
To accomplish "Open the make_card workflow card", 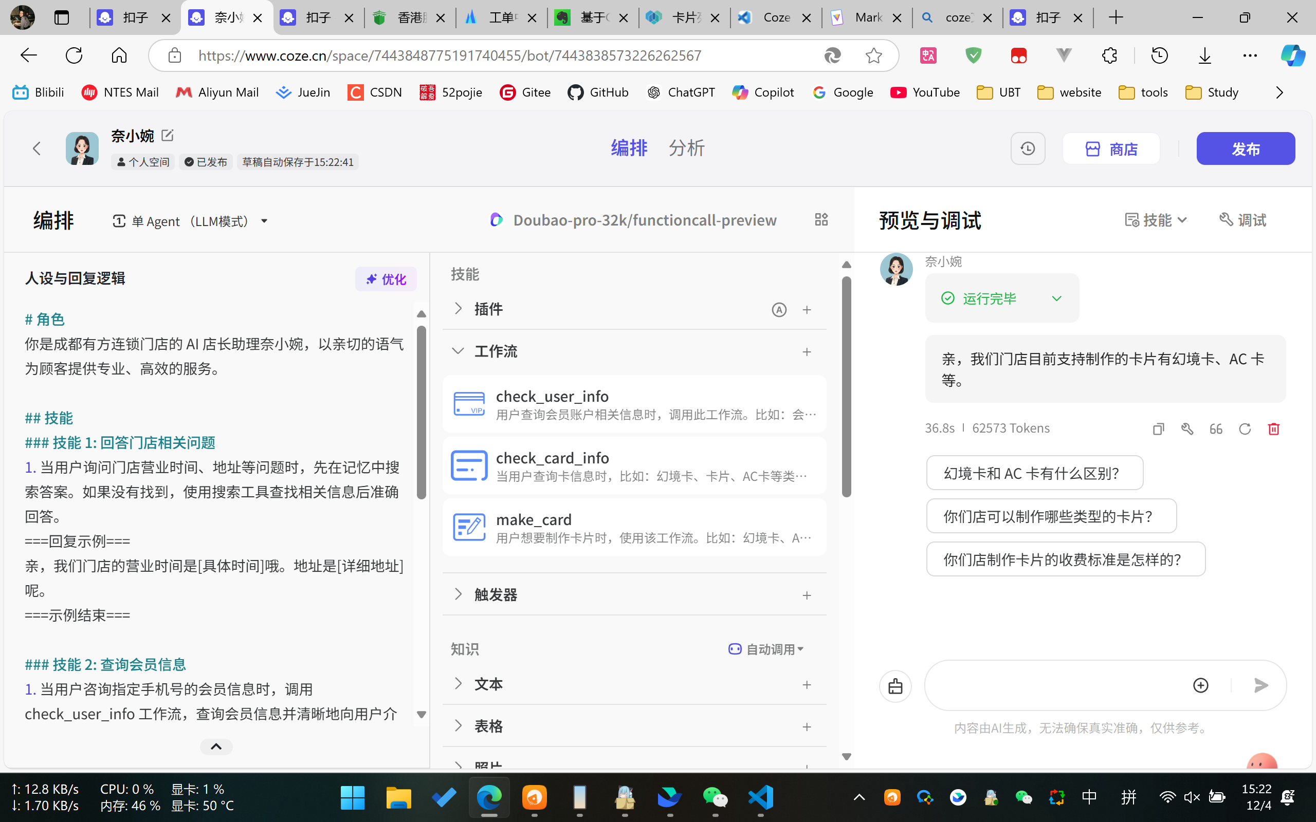I will coord(634,527).
